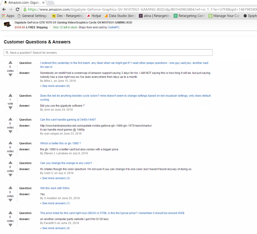Expand 'See more answers (1)'
The width and height of the screenshot is (257, 234).
pos(56,203)
